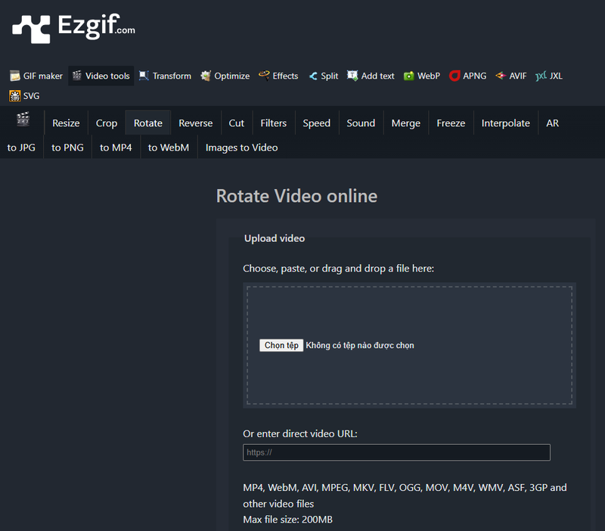Open the WebP menu label
The image size is (605, 531).
(429, 76)
